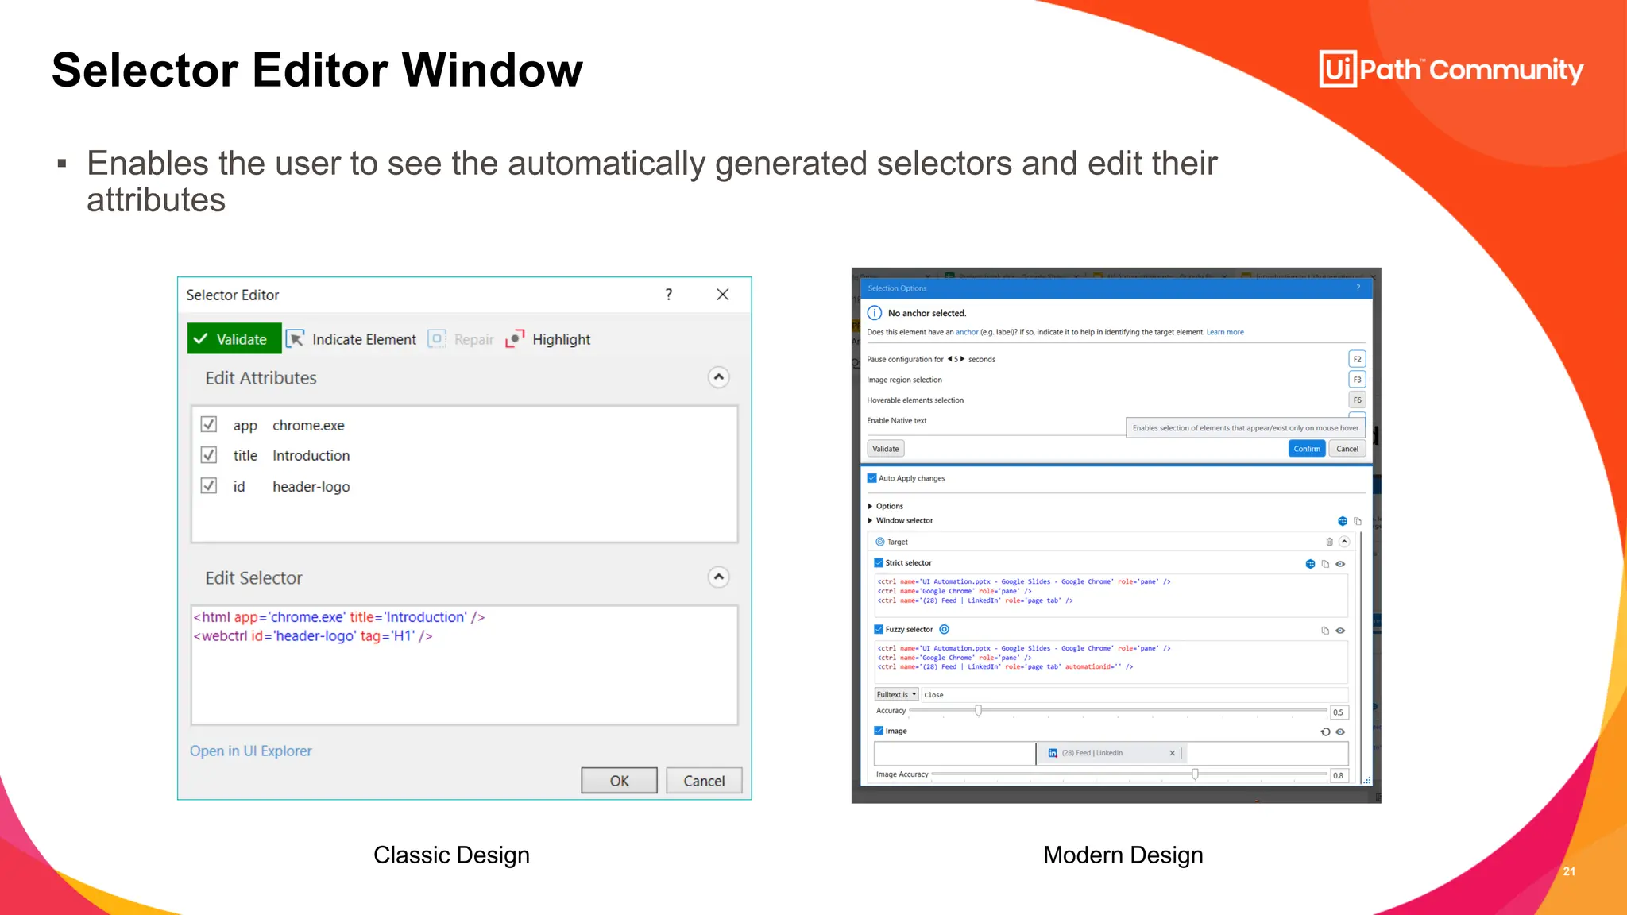Uncheck the title attribute checkbox

[x=209, y=455]
